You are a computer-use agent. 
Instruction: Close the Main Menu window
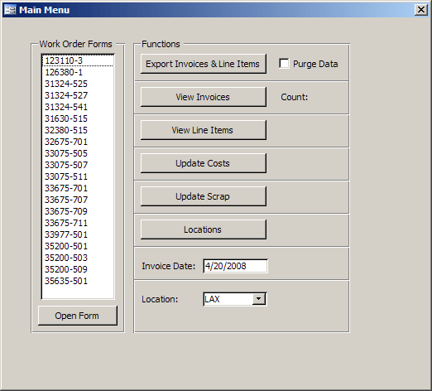[421, 10]
